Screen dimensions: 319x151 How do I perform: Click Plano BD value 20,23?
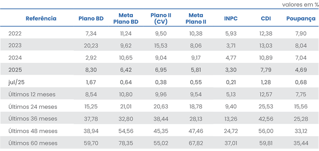point(91,46)
